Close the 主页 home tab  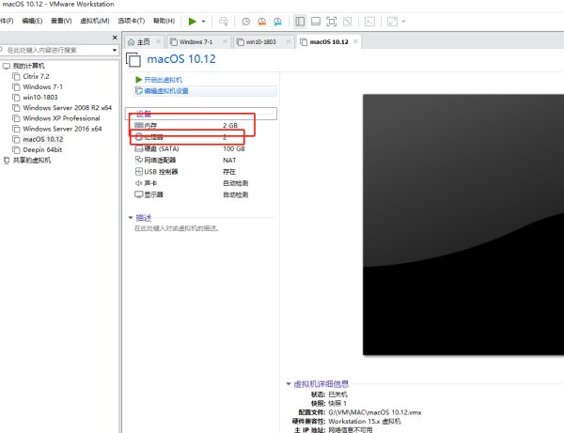158,41
